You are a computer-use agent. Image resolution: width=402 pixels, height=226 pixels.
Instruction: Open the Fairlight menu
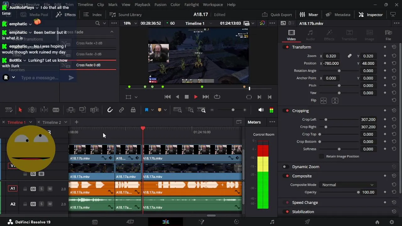(192, 5)
